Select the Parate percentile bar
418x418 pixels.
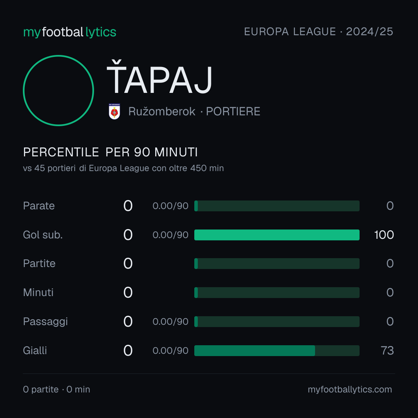[x=277, y=206]
